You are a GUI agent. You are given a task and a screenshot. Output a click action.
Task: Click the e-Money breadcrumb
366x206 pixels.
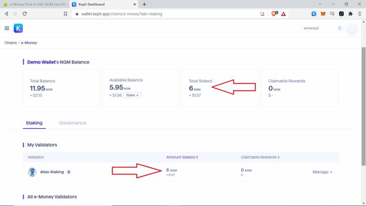(x=29, y=43)
